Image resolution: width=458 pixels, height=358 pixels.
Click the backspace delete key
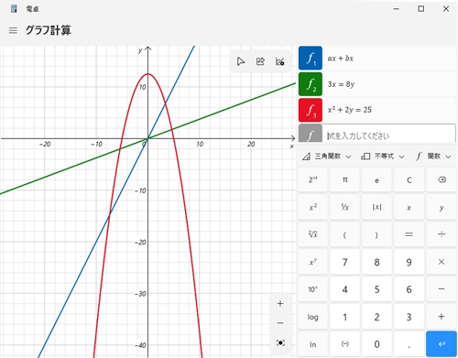point(442,179)
